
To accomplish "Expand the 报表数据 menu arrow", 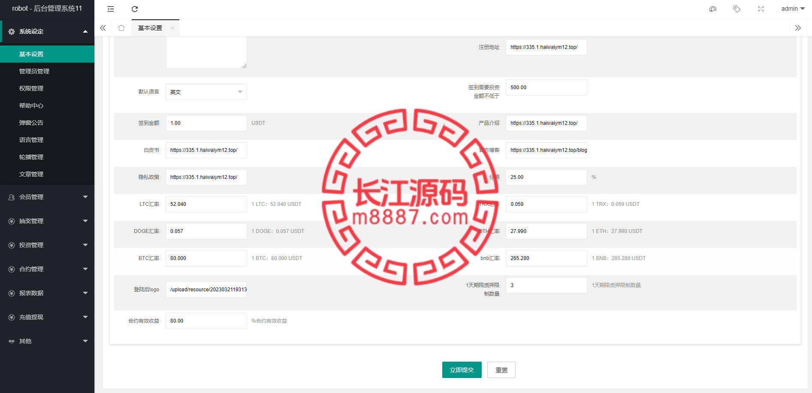I will coord(85,293).
